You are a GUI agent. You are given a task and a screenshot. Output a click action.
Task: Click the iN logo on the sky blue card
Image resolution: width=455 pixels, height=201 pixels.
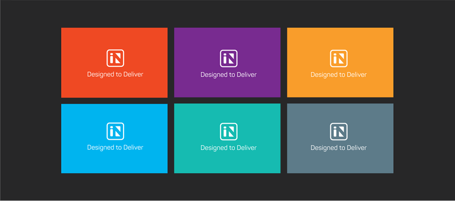(115, 131)
